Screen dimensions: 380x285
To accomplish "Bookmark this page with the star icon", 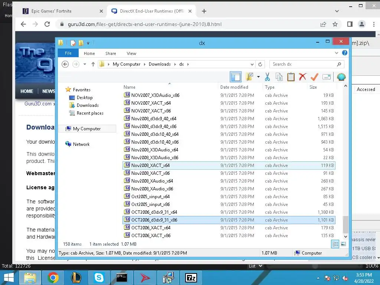I will (x=335, y=24).
